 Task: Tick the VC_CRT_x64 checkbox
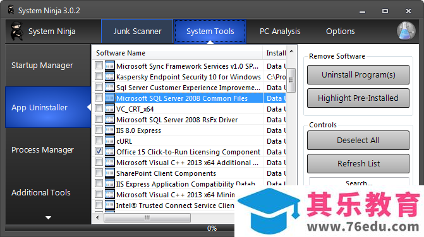coord(99,108)
